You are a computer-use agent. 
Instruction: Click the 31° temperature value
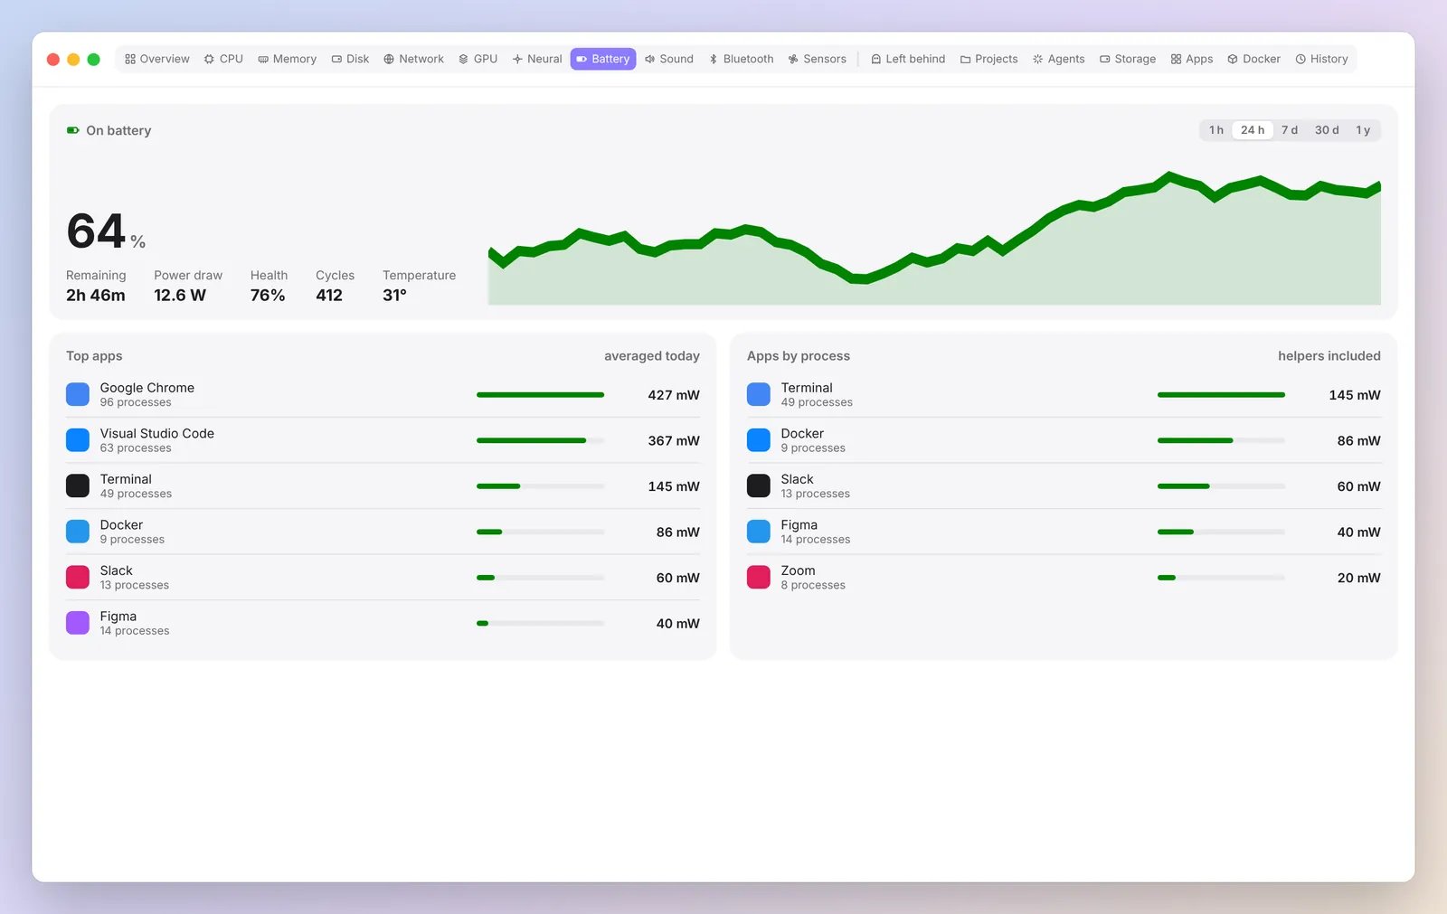point(394,296)
